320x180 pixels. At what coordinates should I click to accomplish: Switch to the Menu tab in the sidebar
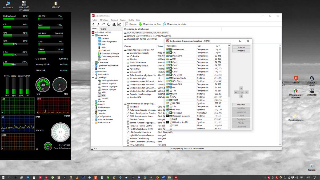pos(94,29)
